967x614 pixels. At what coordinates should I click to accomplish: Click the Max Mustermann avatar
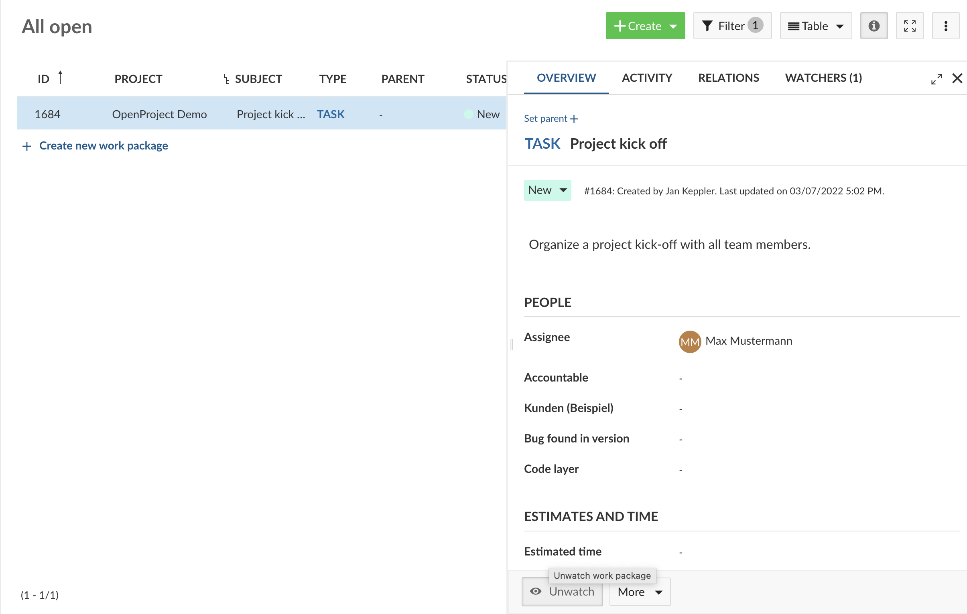689,341
